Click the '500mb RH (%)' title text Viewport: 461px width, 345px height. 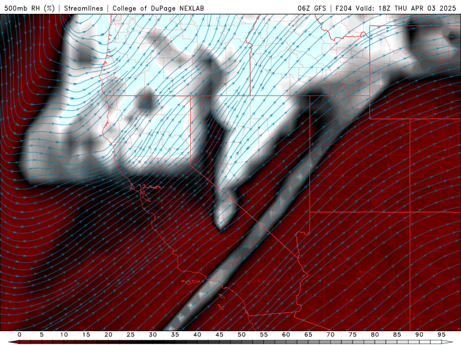[30, 8]
